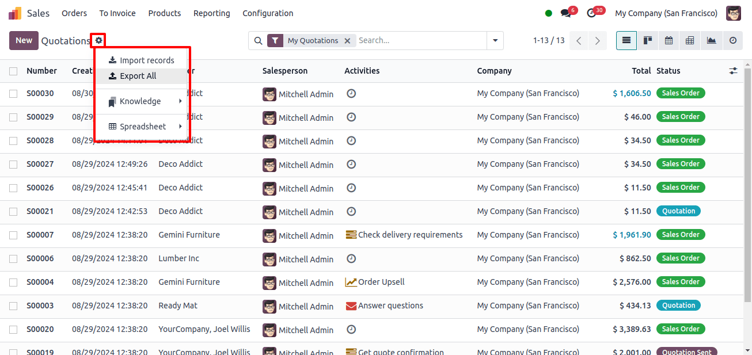The width and height of the screenshot is (752, 355).
Task: Choose Export All from the menu
Action: (x=142, y=76)
